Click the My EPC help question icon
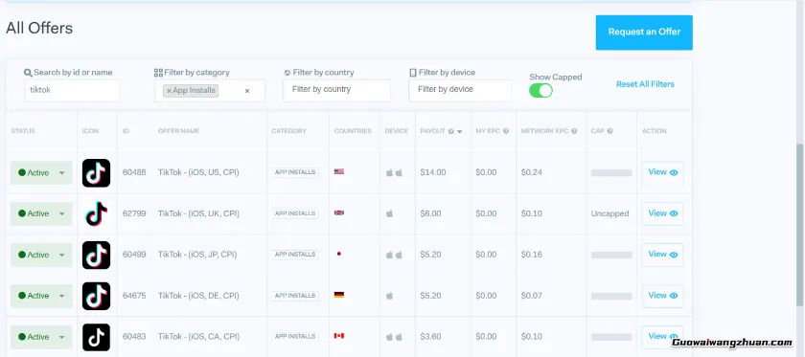This screenshot has height=357, width=805. point(506,131)
